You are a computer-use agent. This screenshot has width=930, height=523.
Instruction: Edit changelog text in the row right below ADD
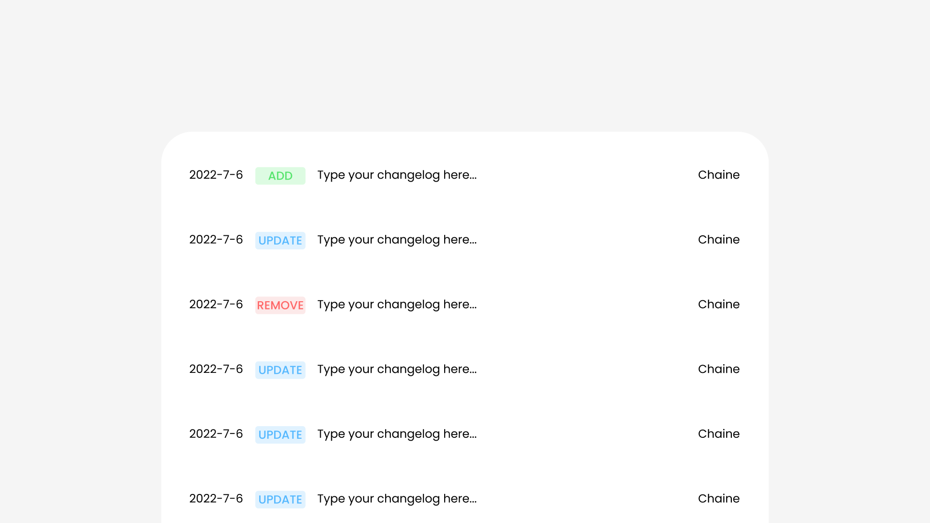pyautogui.click(x=397, y=240)
